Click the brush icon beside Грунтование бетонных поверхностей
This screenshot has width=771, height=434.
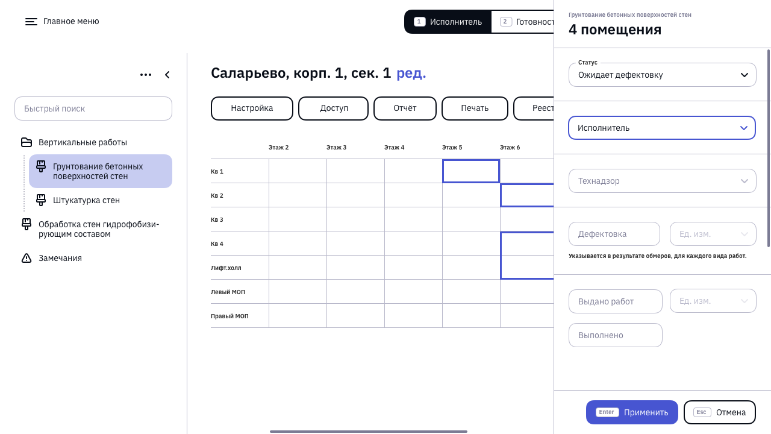pyautogui.click(x=41, y=166)
